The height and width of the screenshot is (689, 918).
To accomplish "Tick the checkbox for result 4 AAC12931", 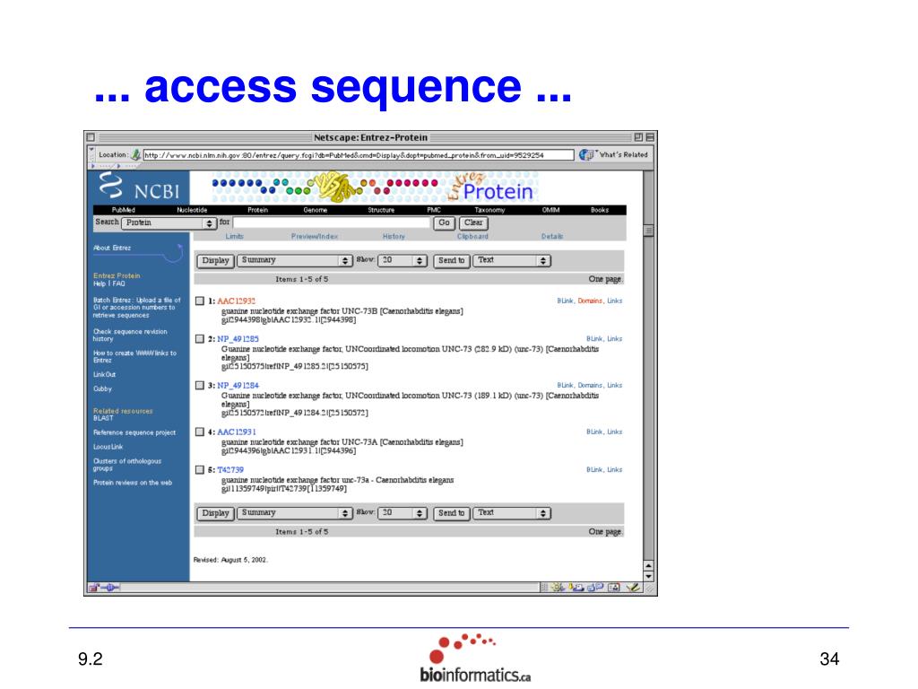I will 200,432.
